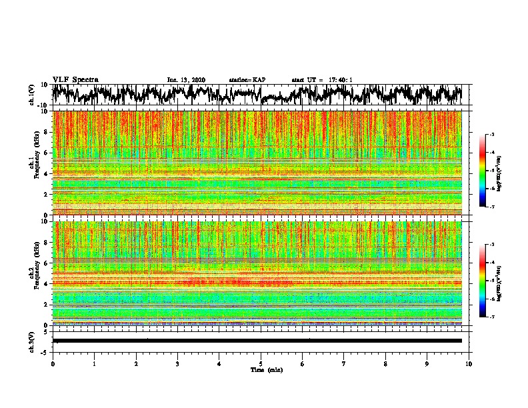Screen dimensions: 528x408
Task: Click time axis tick label "7"
Action: click(x=344, y=364)
